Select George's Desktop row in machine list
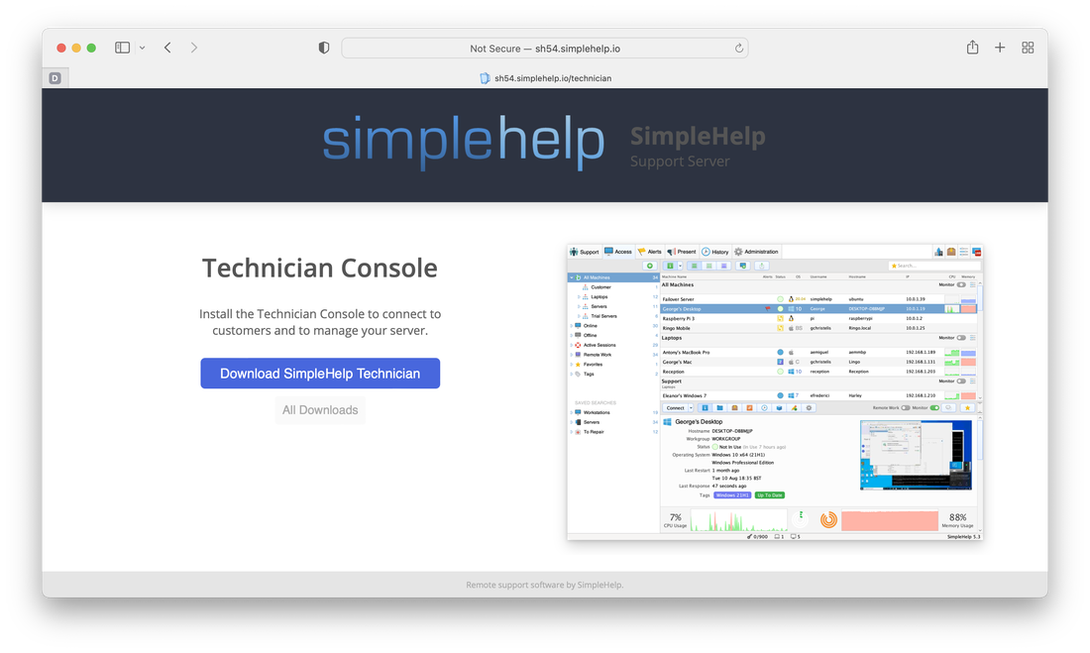The height and width of the screenshot is (653, 1090). point(818,309)
